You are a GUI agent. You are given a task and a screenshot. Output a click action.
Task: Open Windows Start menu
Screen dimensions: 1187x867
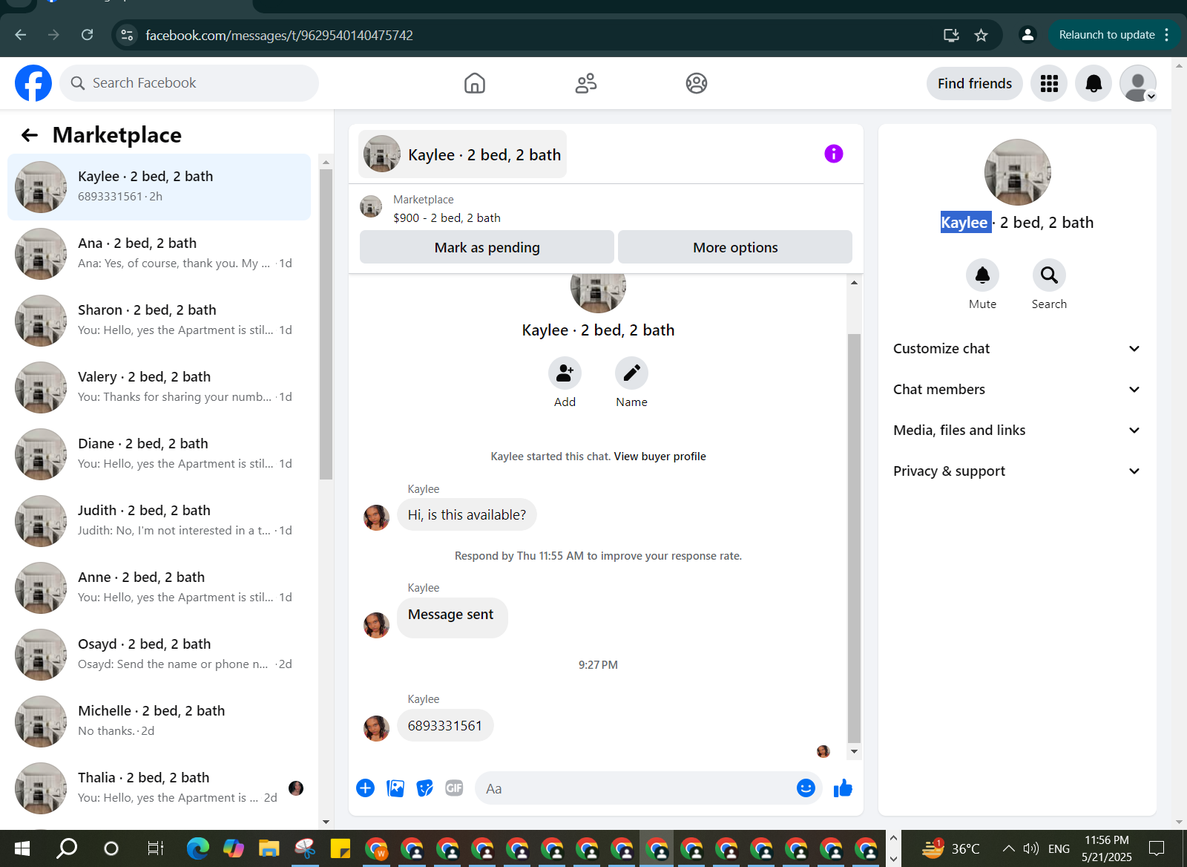(22, 848)
